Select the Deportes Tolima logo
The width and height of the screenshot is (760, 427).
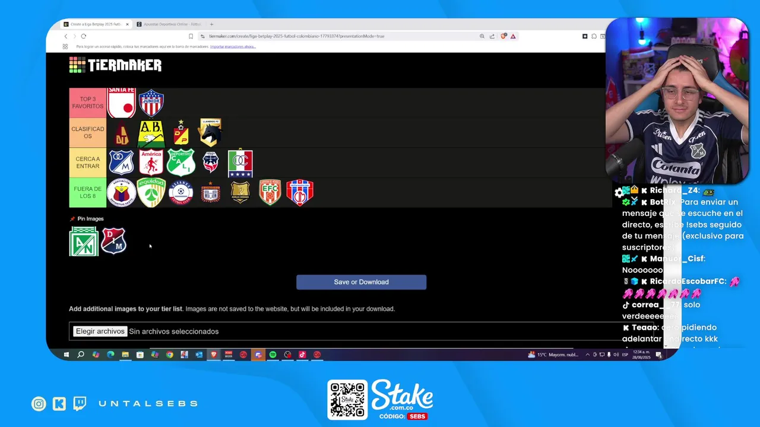122,133
